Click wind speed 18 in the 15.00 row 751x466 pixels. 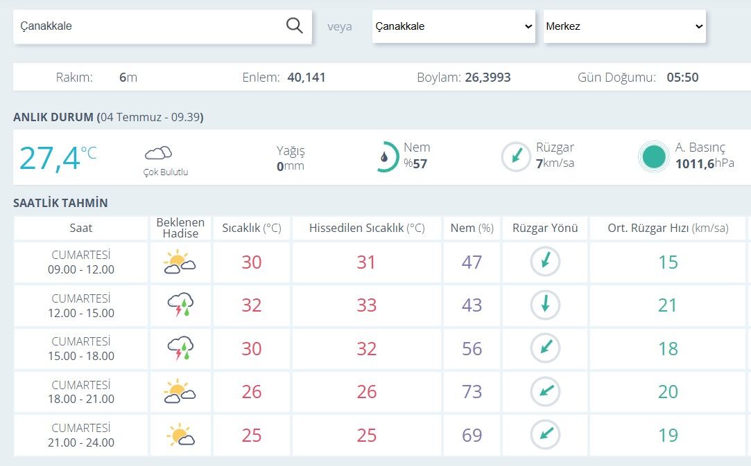coord(668,349)
